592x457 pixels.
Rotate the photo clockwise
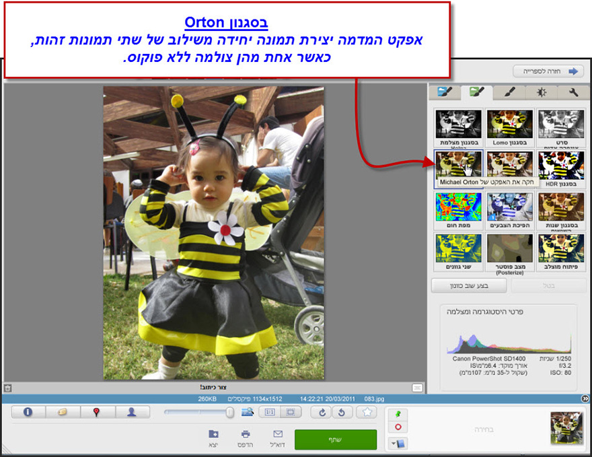322,413
